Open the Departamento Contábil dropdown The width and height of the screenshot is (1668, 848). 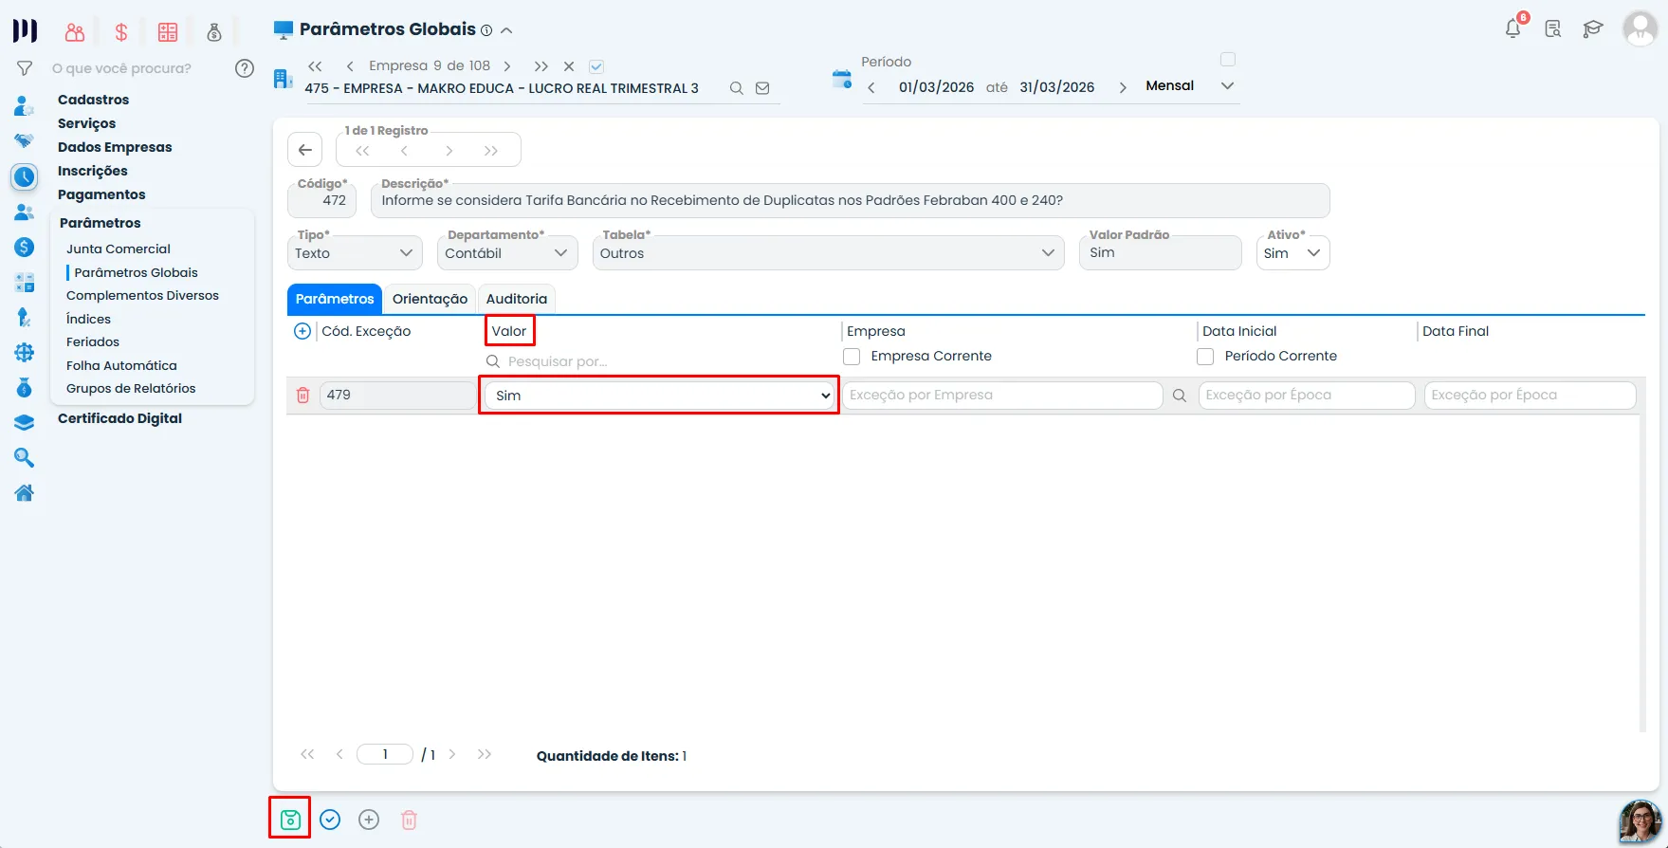point(507,253)
